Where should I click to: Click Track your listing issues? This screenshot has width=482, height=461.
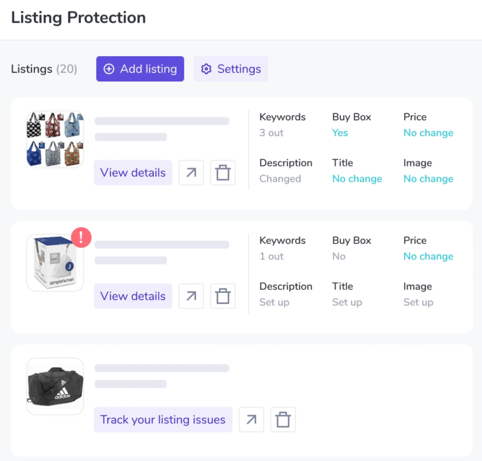click(x=163, y=420)
